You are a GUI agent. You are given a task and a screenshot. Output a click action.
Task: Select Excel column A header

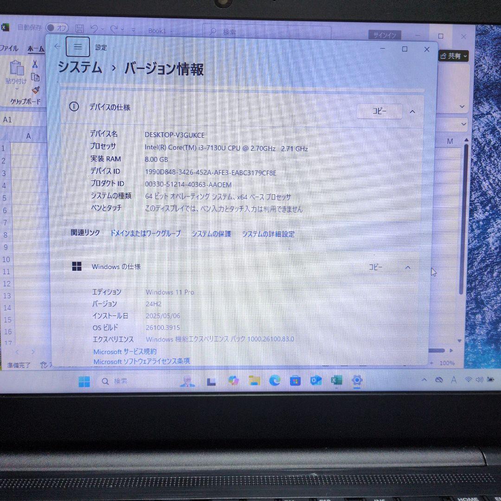[x=28, y=136]
